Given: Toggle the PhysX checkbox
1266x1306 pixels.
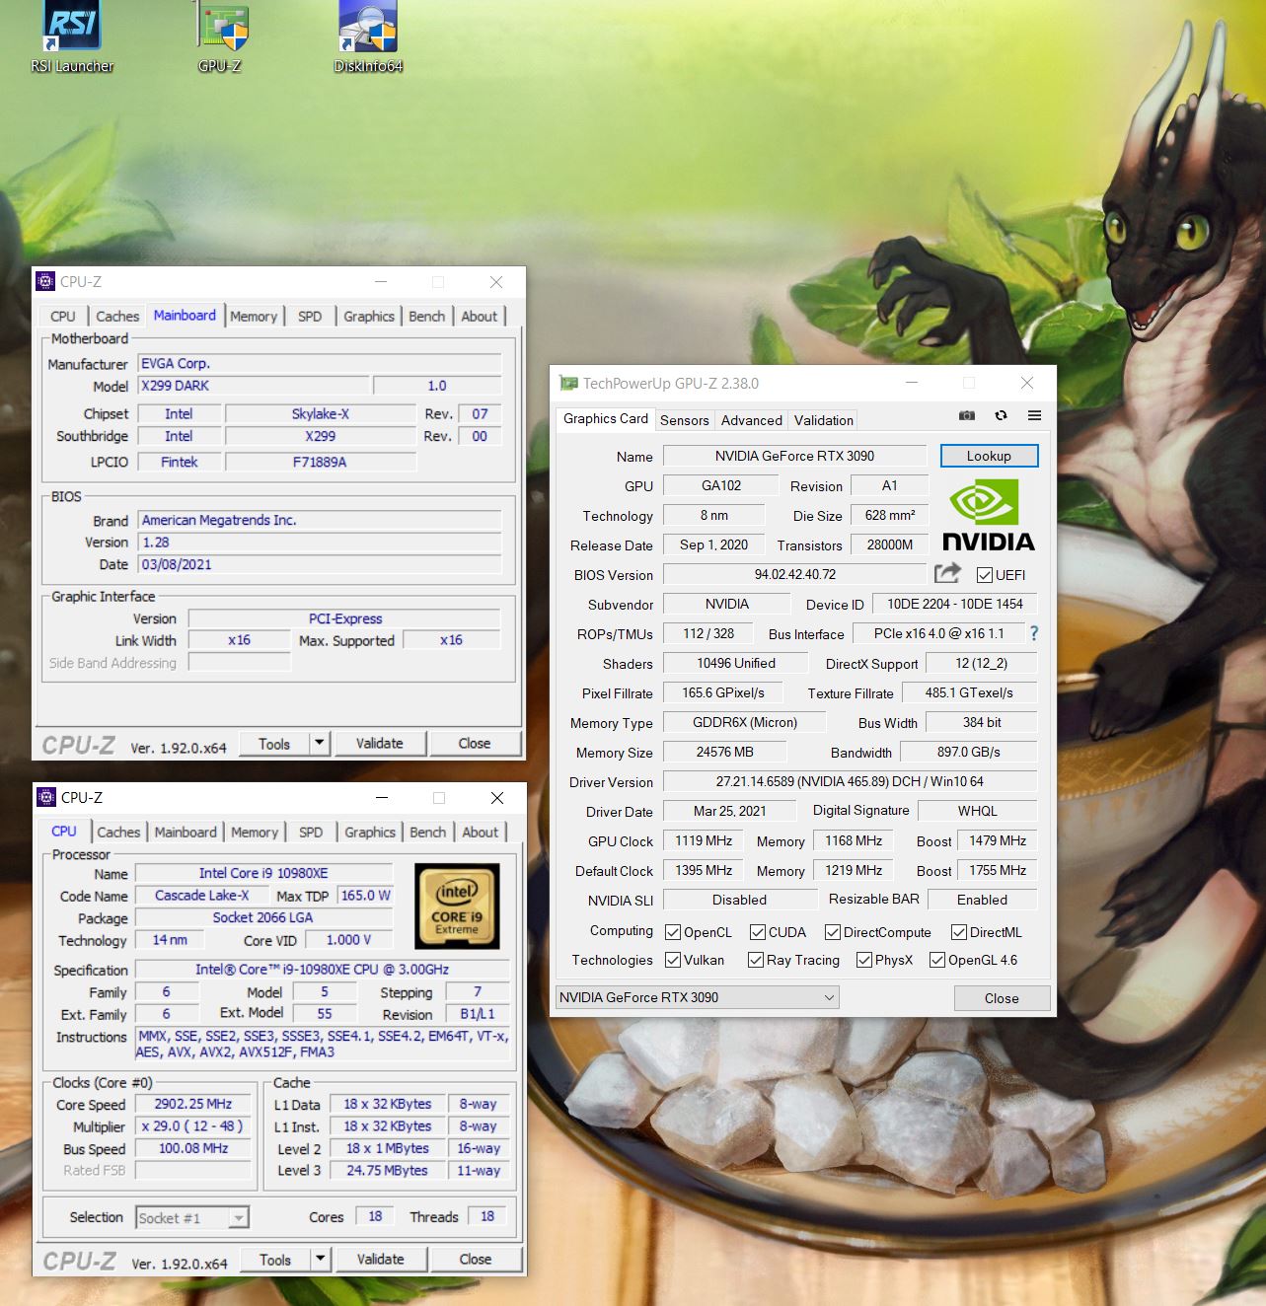Looking at the screenshot, I should pos(864,960).
